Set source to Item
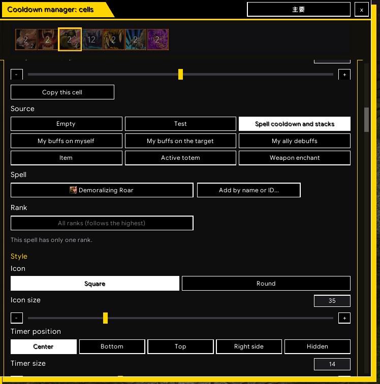This screenshot has width=380, height=384. point(66,158)
